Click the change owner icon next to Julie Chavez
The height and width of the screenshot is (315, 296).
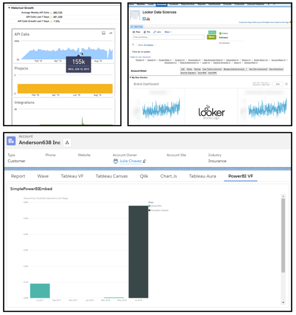point(145,161)
